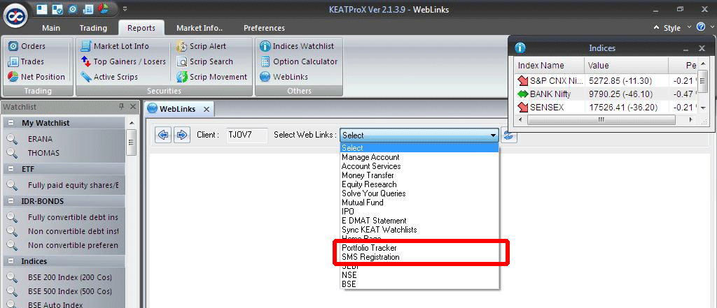Viewport: 717px width, 308px height.
Task: Open Scrip Alert
Action: pos(201,46)
